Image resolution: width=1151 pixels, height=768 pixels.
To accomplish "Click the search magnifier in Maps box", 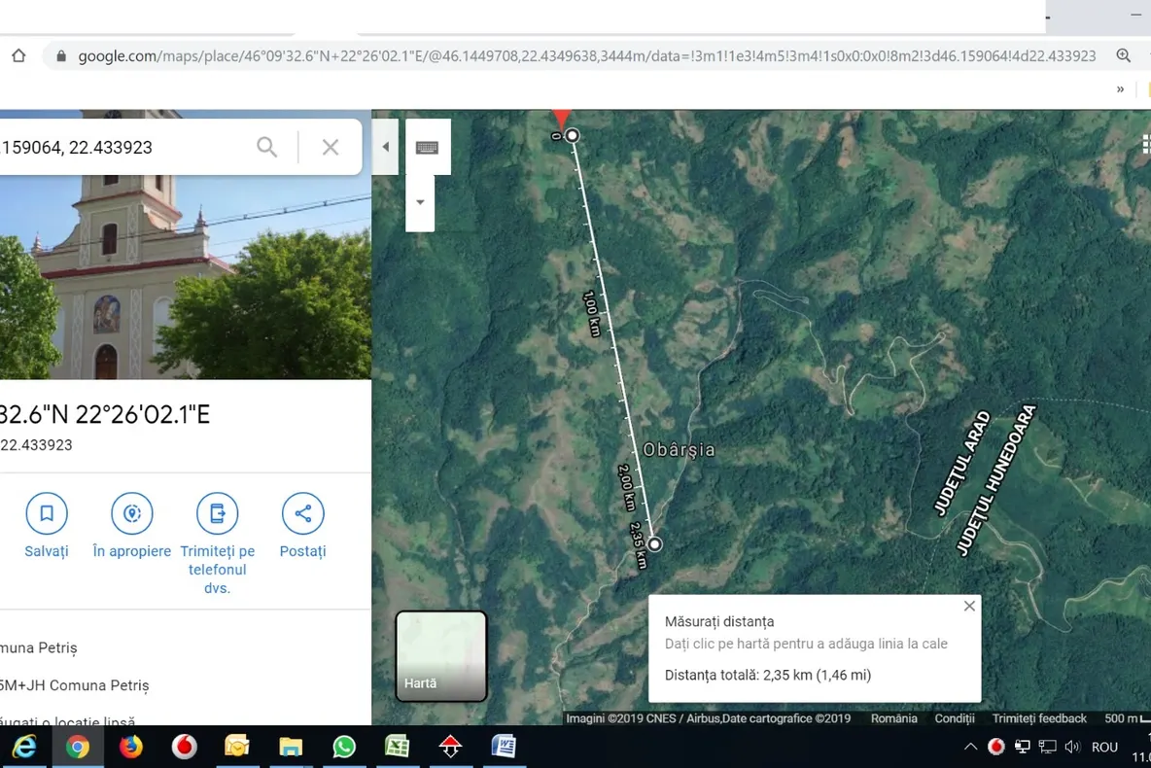I will (267, 147).
